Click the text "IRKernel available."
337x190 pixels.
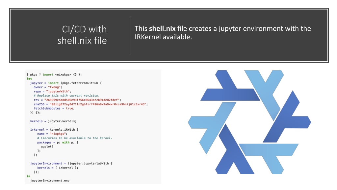[163, 37]
